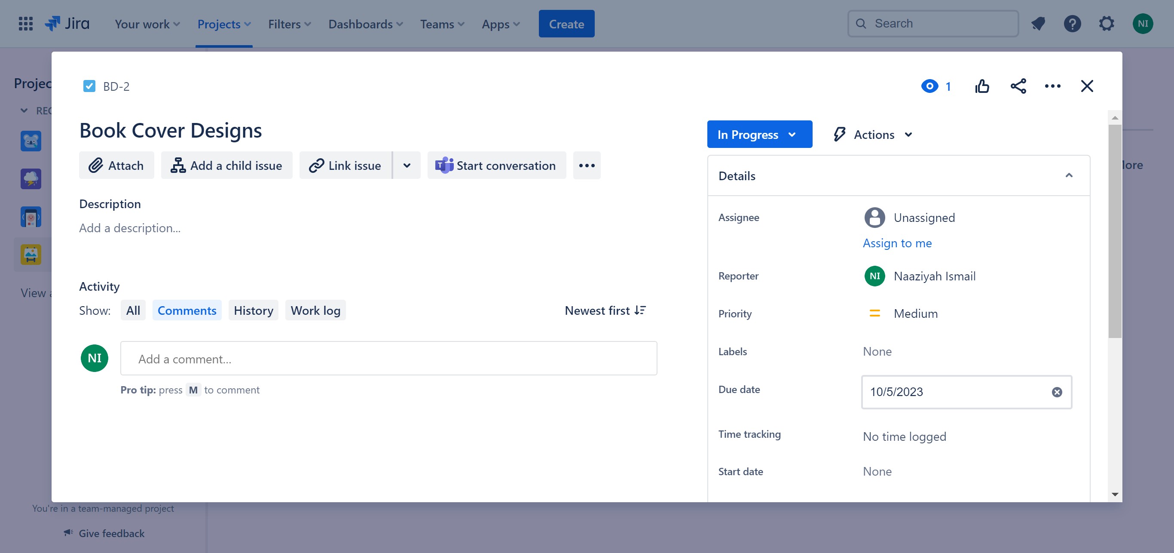This screenshot has height=553, width=1174.
Task: Open the koala project icon in sidebar
Action: [x=31, y=141]
